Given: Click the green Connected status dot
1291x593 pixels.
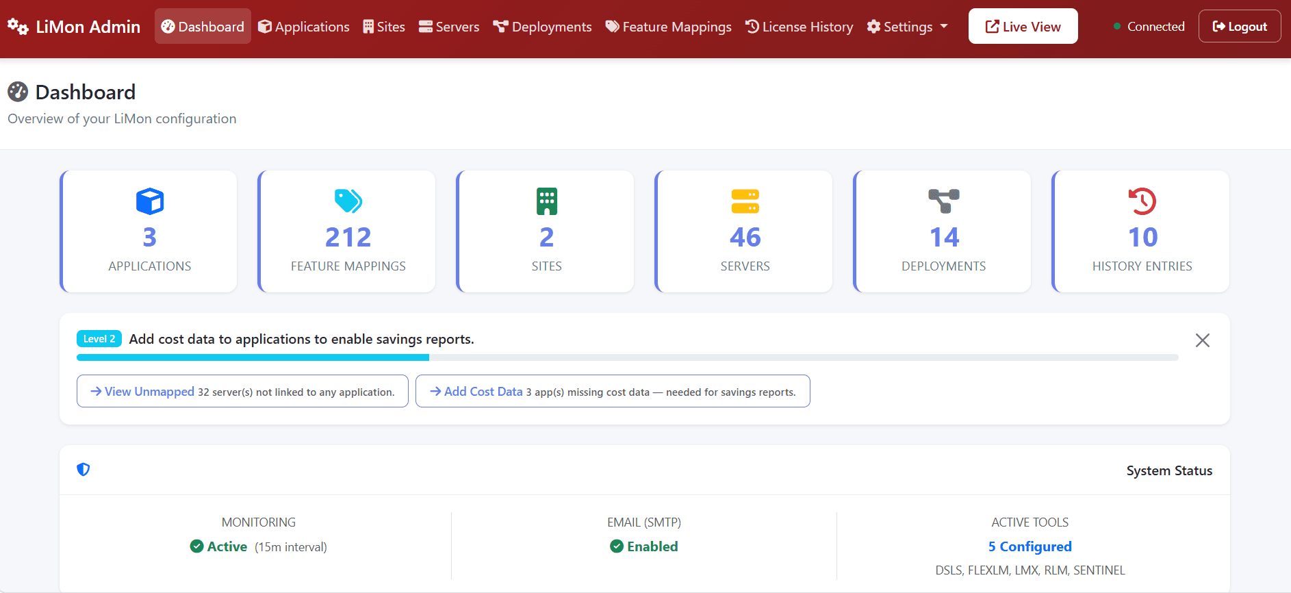Looking at the screenshot, I should click(x=1117, y=27).
